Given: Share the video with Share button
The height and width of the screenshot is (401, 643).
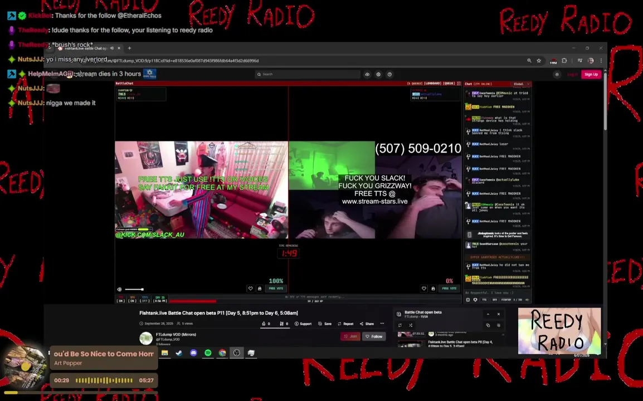Looking at the screenshot, I should click(367, 324).
